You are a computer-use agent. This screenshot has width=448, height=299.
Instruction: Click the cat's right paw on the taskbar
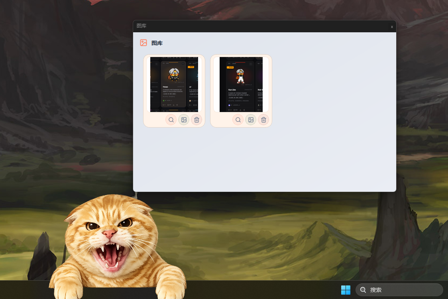171,290
